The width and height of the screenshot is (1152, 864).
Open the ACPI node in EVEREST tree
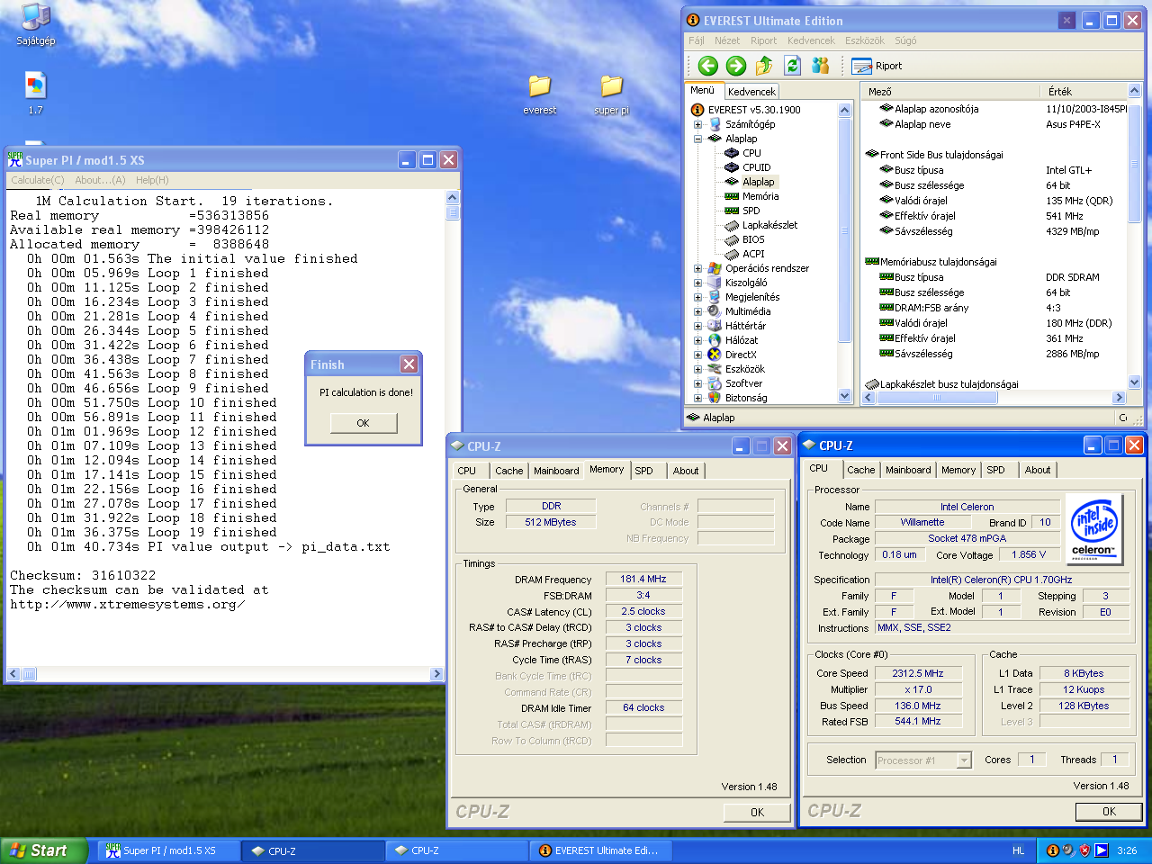click(x=753, y=254)
